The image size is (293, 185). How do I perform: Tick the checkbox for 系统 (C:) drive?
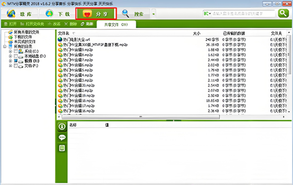coord(15,51)
